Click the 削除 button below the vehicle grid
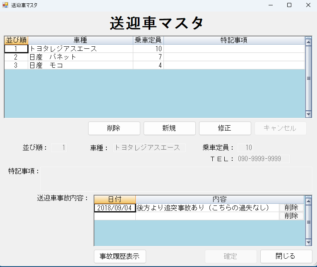 point(114,128)
